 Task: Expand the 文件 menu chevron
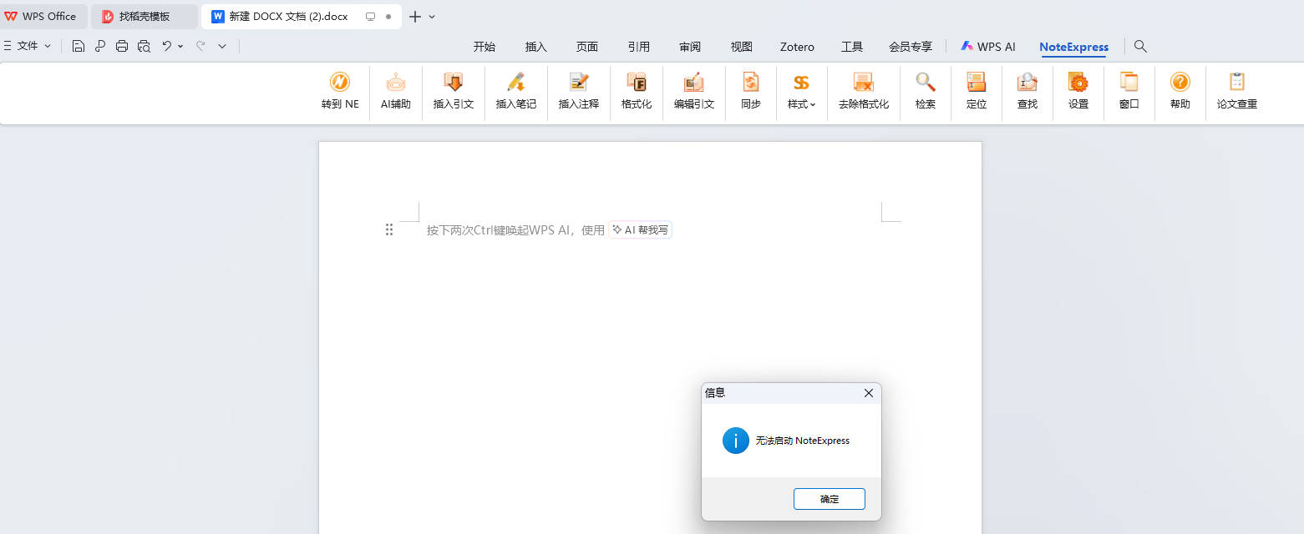pos(48,46)
